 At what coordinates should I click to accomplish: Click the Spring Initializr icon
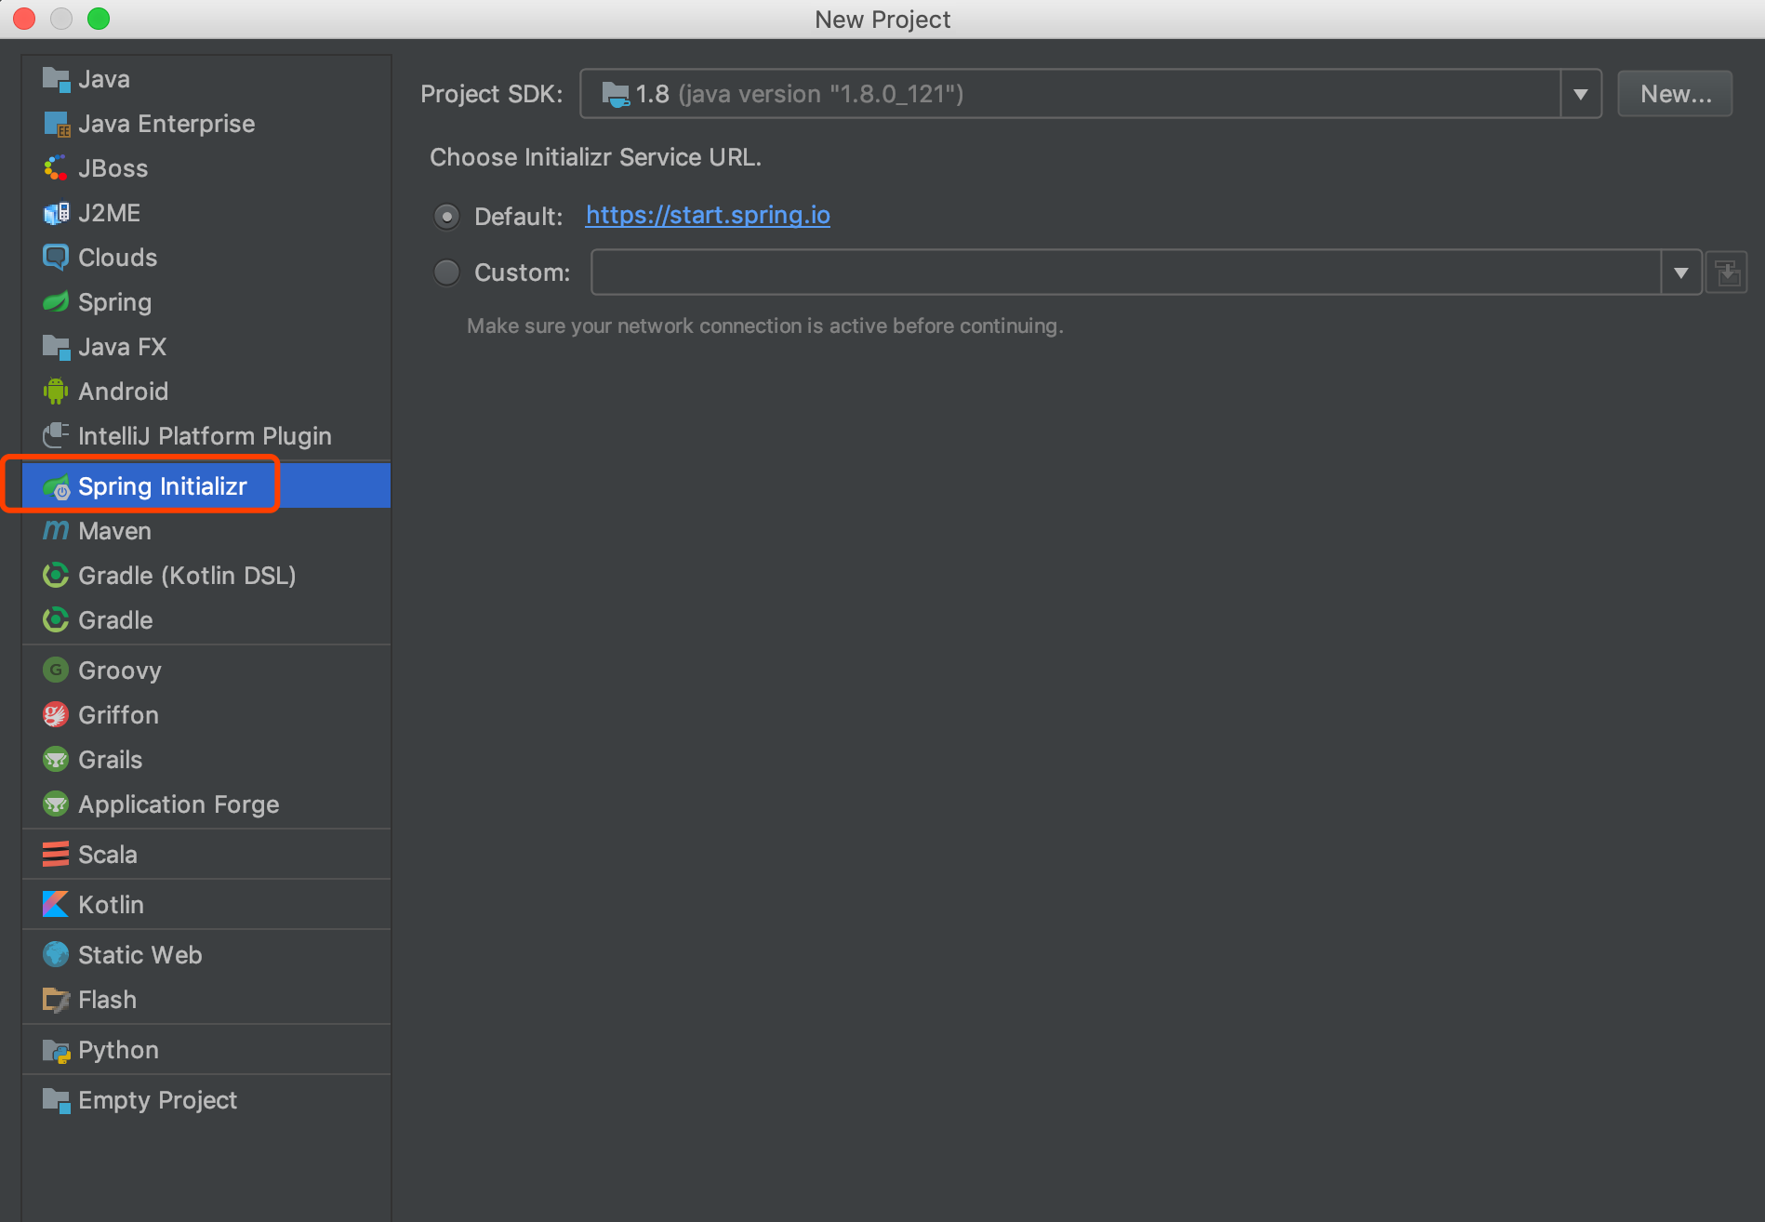56,487
